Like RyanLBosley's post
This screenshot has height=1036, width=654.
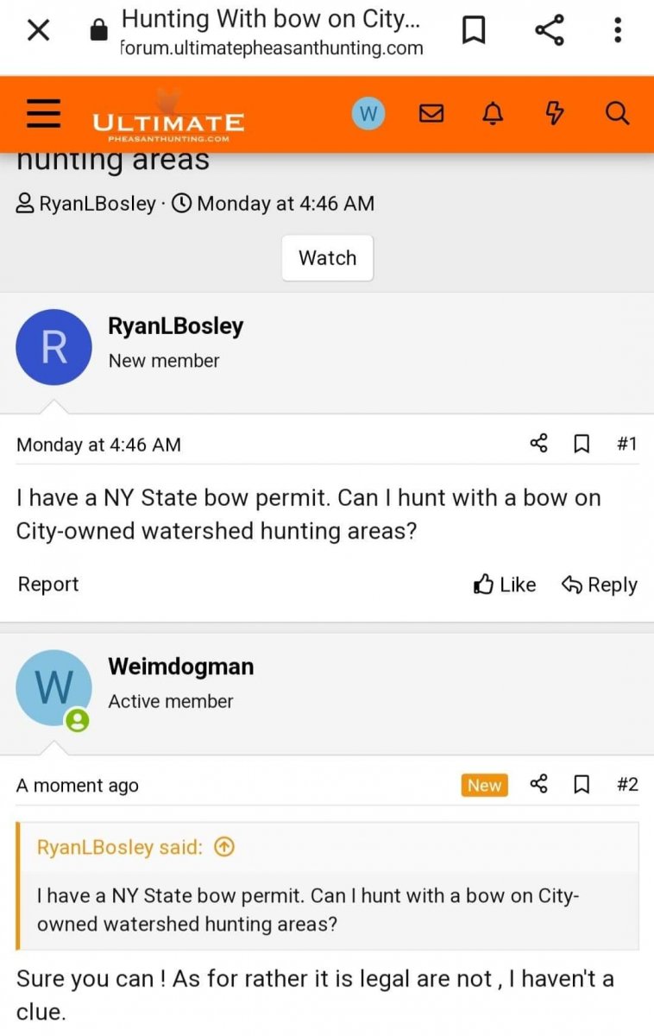point(505,584)
